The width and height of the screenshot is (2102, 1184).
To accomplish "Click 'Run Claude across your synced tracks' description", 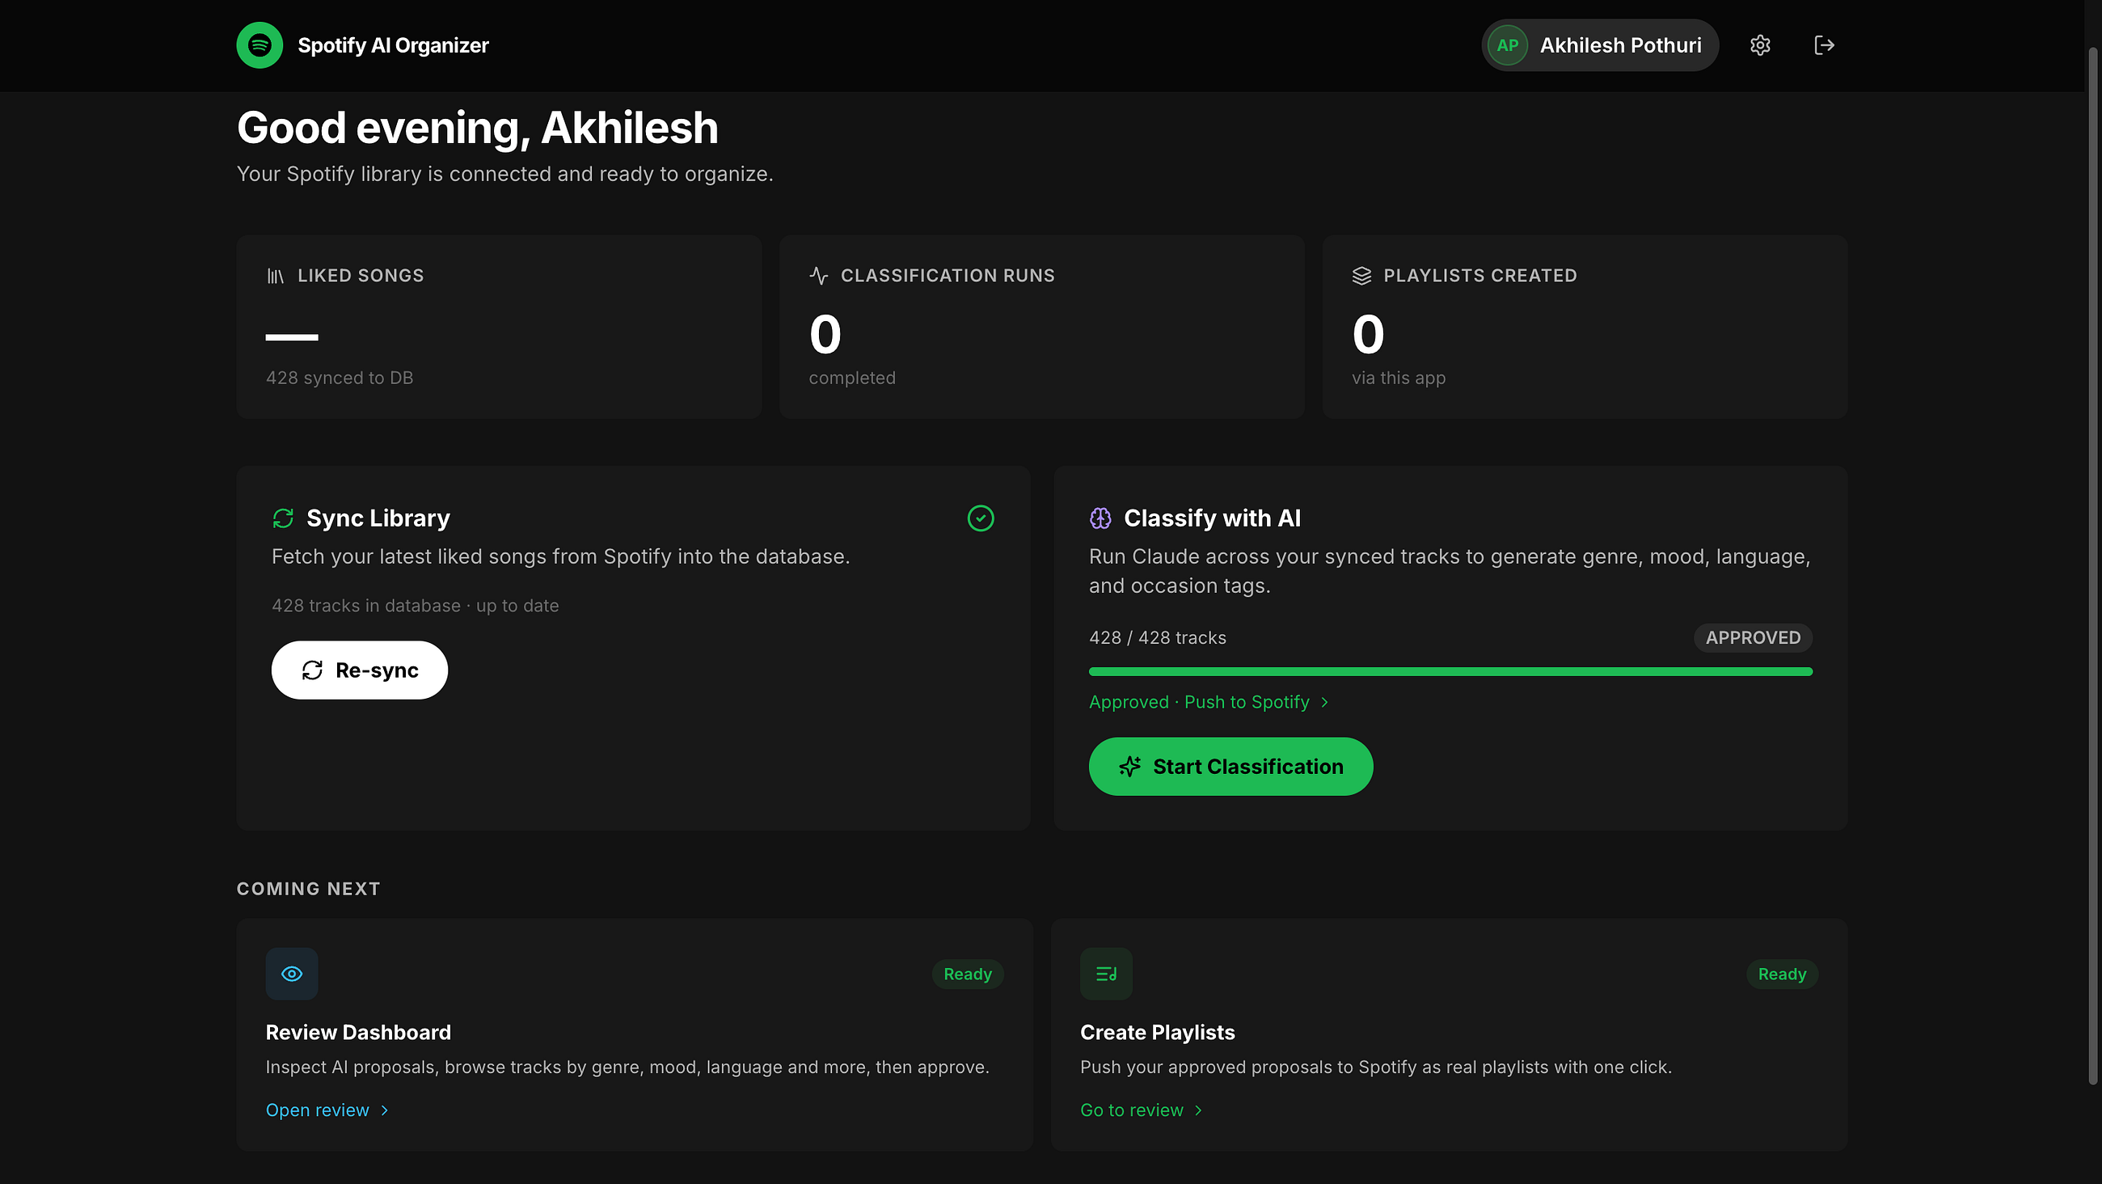I will click(1450, 572).
